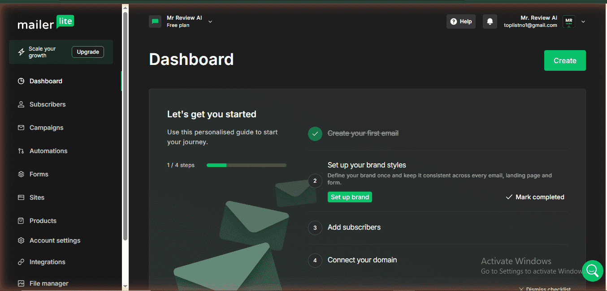
Task: Open Subscribers in the sidebar
Action: pos(48,104)
